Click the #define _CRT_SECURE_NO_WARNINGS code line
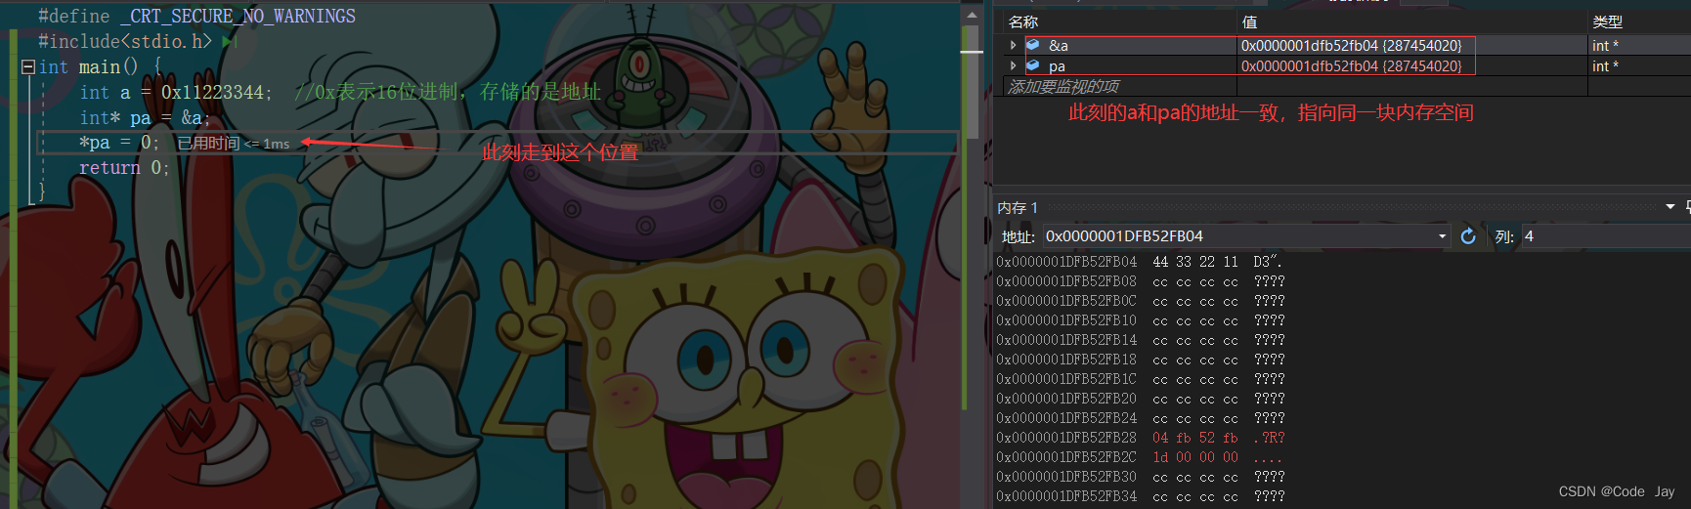The height and width of the screenshot is (509, 1691). pos(196,16)
